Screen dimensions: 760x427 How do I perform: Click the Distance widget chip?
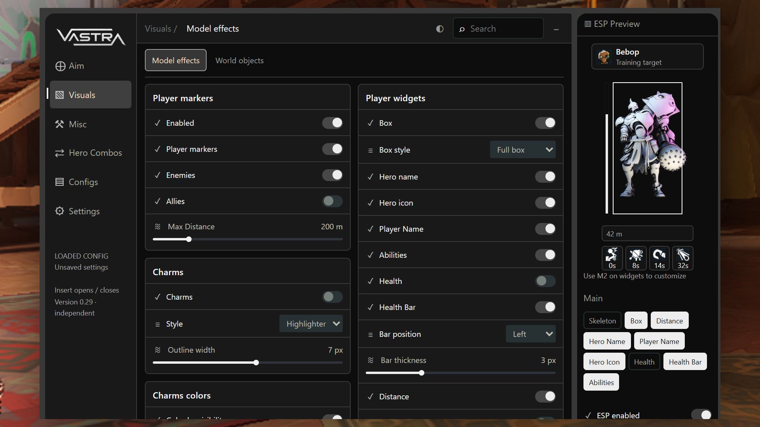(669, 321)
